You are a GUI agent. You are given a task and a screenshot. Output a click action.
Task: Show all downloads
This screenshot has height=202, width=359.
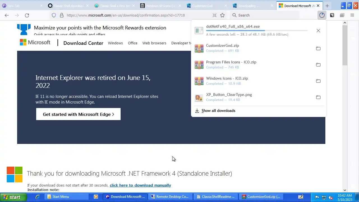(x=218, y=111)
